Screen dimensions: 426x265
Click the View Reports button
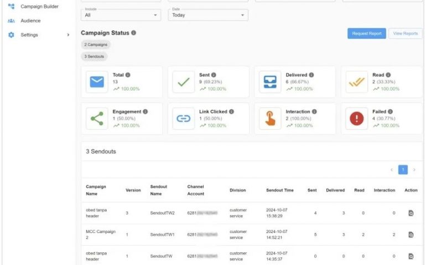[x=405, y=34]
